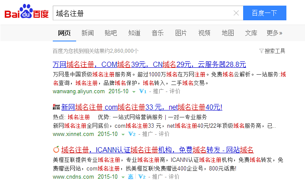This screenshot has width=305, height=183.
Task: Click 推广 link under the cndns result
Action: [x=157, y=177]
